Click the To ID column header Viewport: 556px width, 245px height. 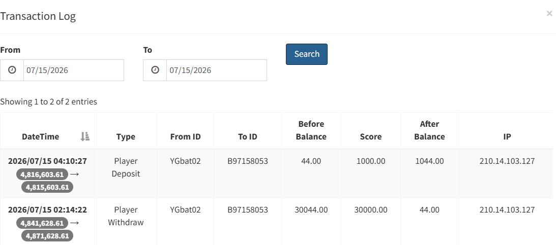pyautogui.click(x=248, y=136)
